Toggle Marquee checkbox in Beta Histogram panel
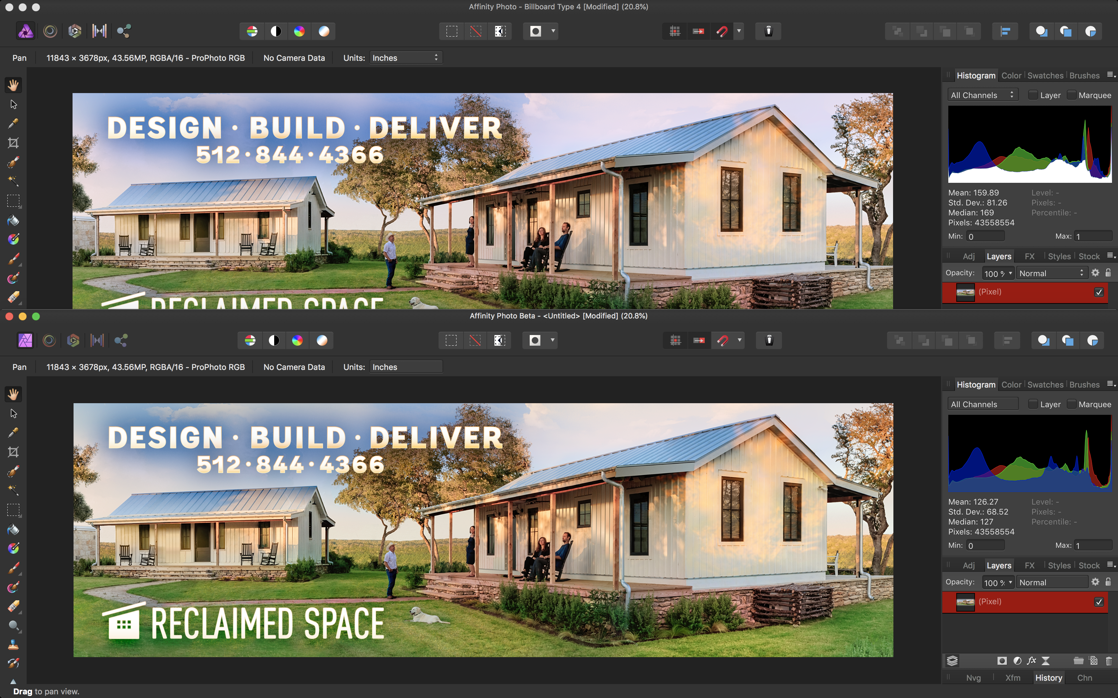Screen dimensions: 1118x698 1072,405
